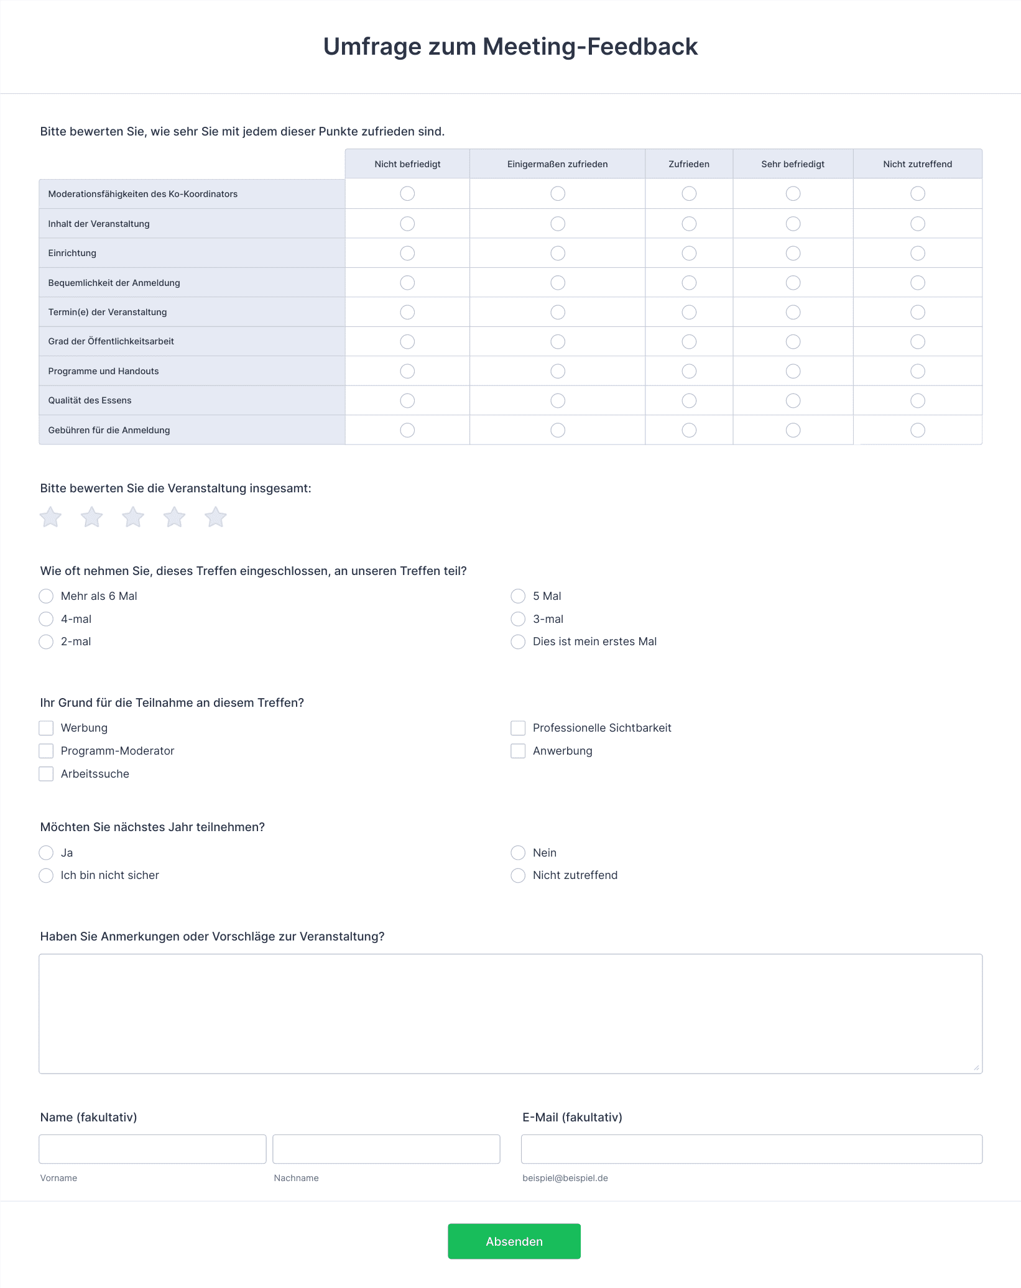This screenshot has width=1021, height=1288.
Task: Mark Programme und Handouts as Sehr befriedigt
Action: pos(793,371)
